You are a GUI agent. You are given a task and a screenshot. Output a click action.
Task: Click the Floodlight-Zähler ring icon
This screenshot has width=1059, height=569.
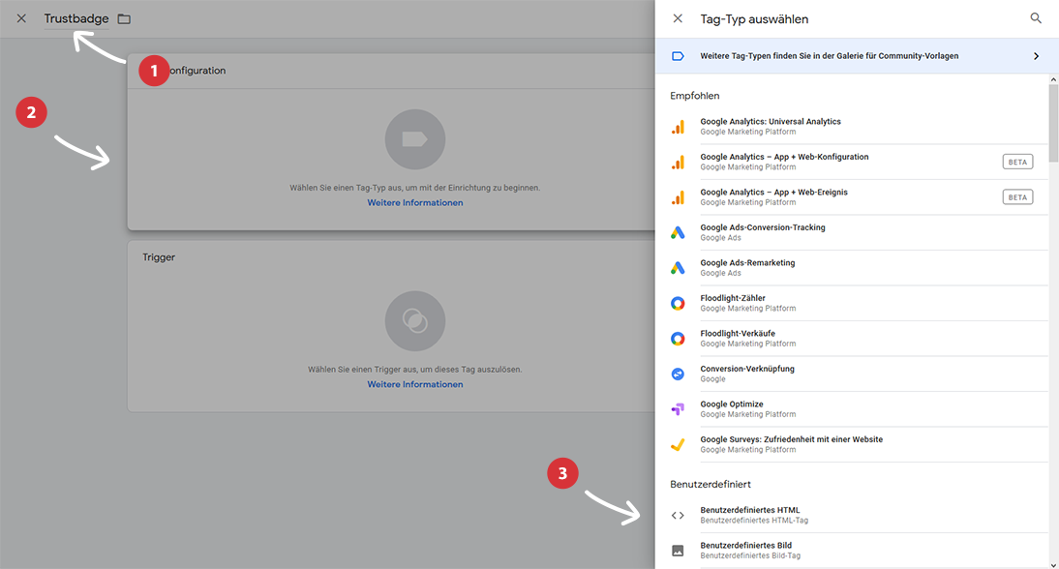tap(678, 303)
